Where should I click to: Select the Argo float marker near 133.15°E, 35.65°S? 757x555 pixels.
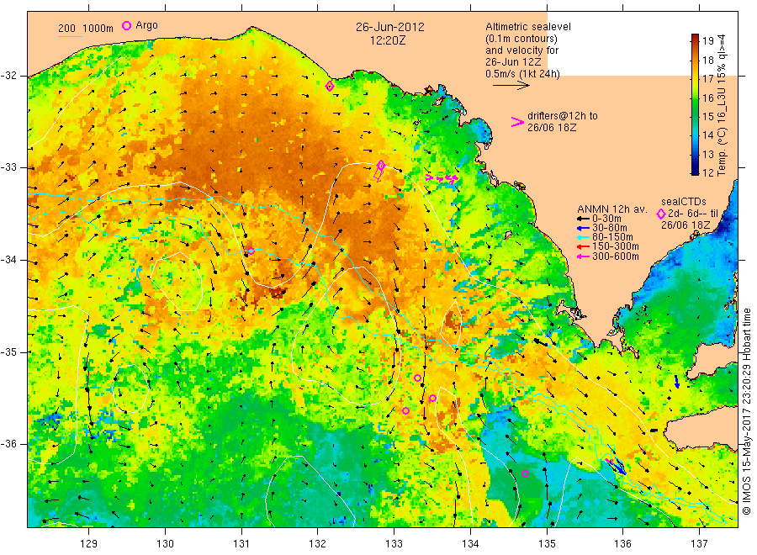click(406, 410)
